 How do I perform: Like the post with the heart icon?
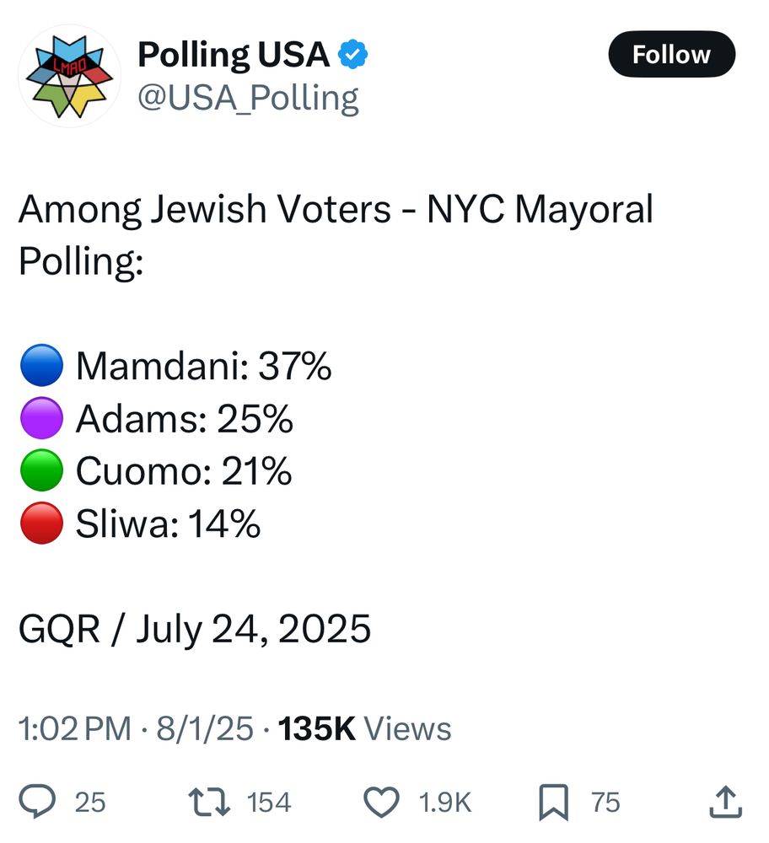tap(381, 803)
